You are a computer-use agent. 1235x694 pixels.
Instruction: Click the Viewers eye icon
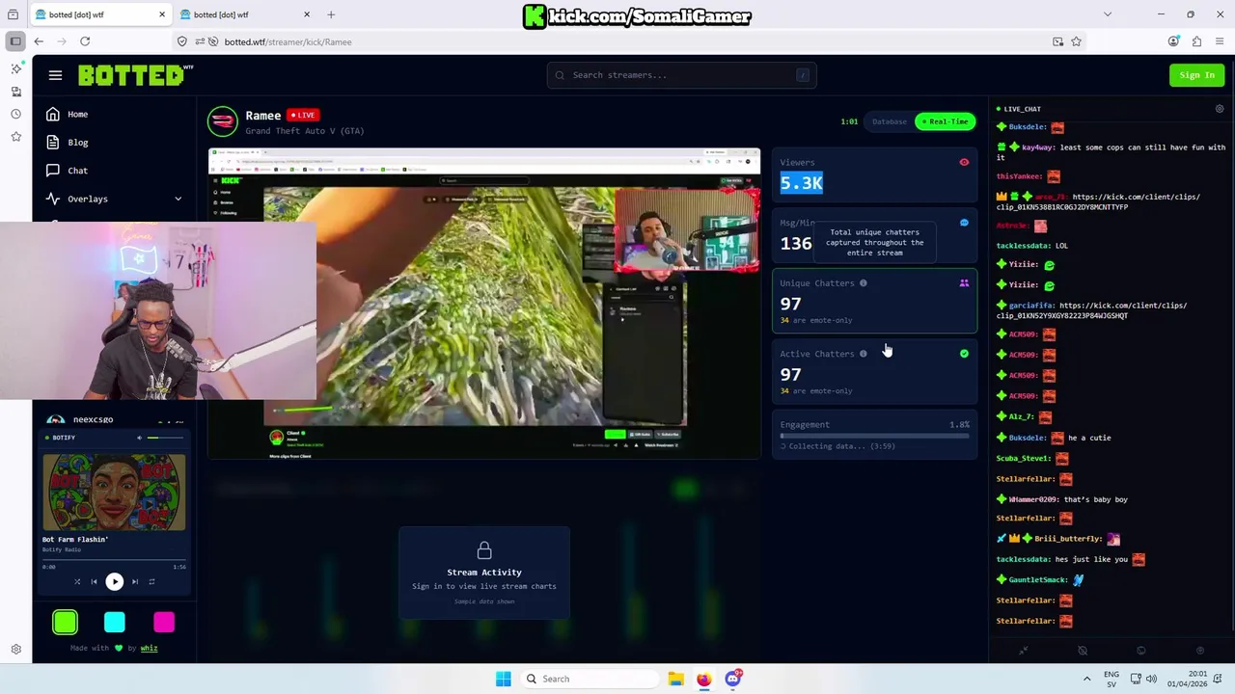[x=964, y=162]
